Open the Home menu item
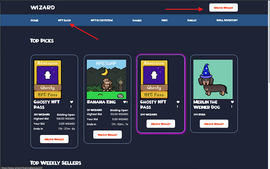The width and height of the screenshot is (270, 169). 34,20
